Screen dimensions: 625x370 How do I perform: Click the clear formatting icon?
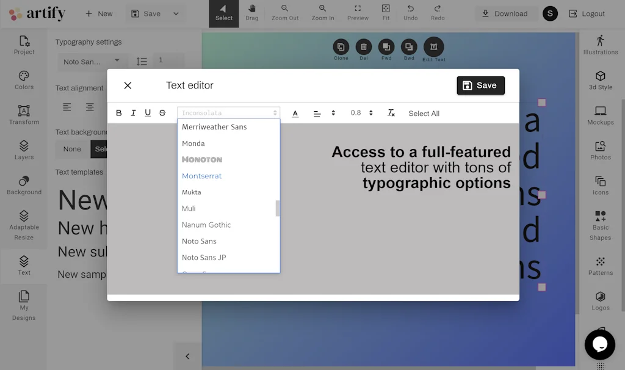point(391,113)
